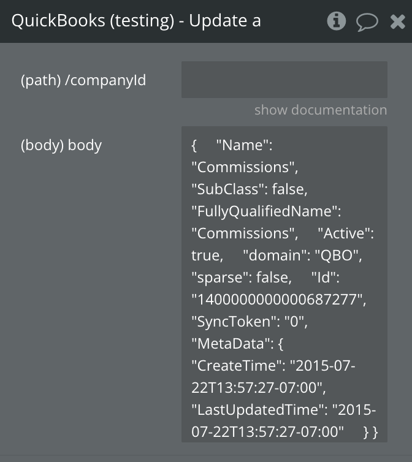Screen dimensions: 412x462
Task: Click the (body) body label
Action: [61, 145]
